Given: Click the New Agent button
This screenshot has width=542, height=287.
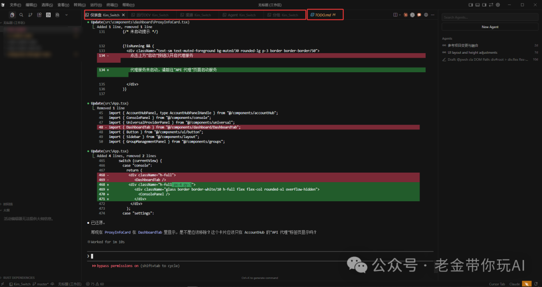Looking at the screenshot, I should 490,27.
